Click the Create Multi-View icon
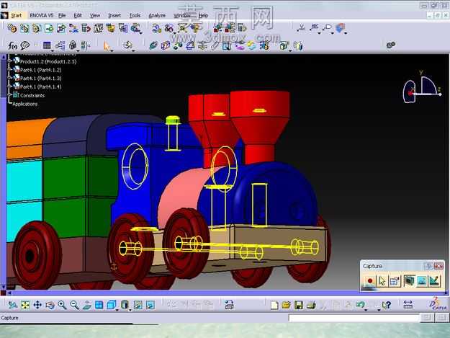Image resolution: width=450 pixels, height=338 pixels. point(99,305)
